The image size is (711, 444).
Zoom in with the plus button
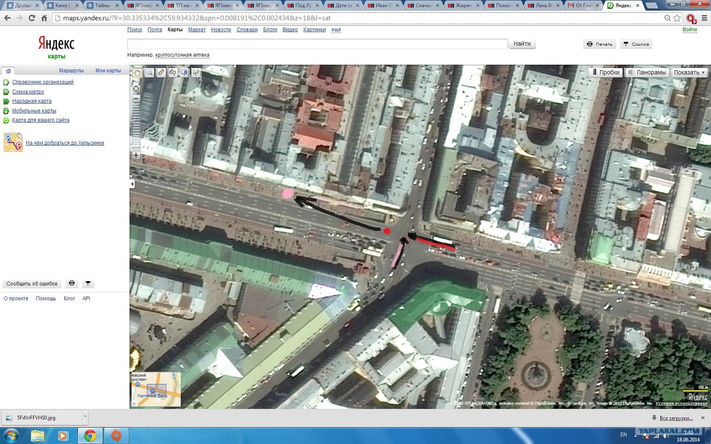136,155
